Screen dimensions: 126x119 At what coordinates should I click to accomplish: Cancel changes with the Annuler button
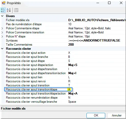117,115
